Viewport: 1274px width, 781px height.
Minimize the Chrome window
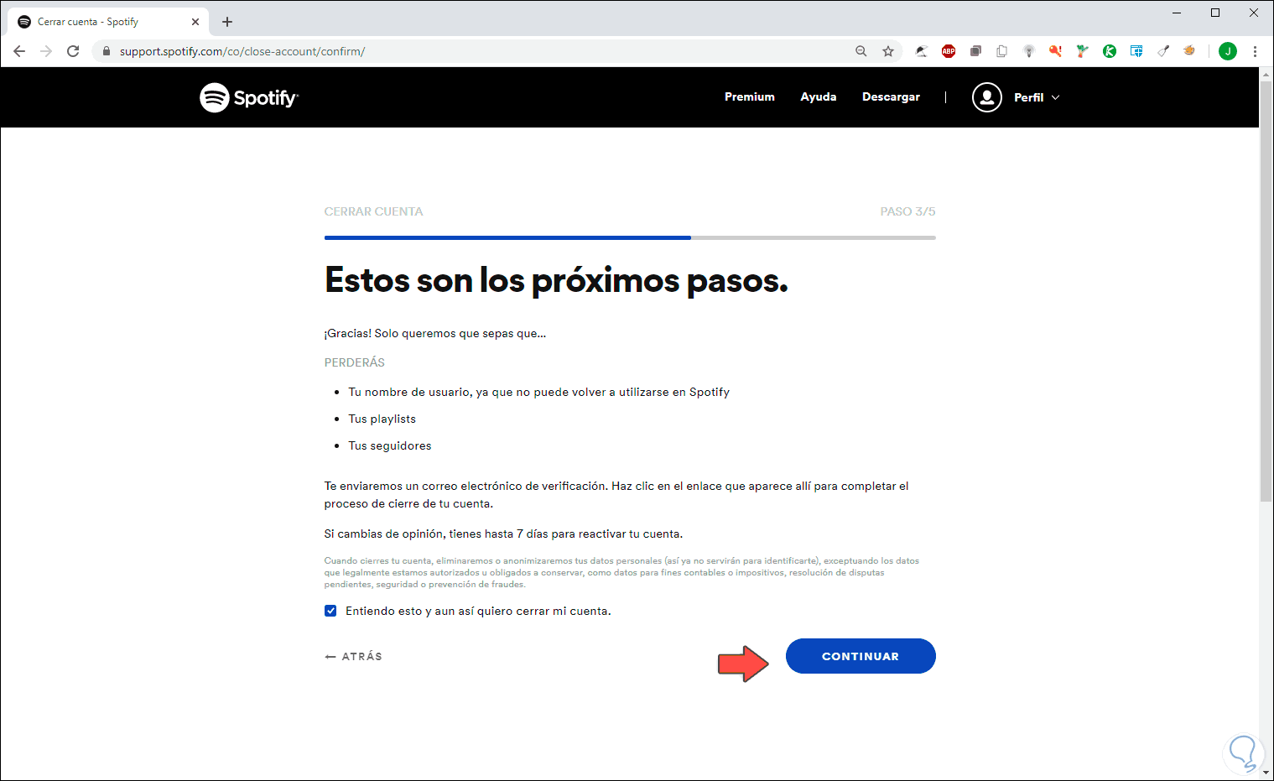[x=1177, y=13]
